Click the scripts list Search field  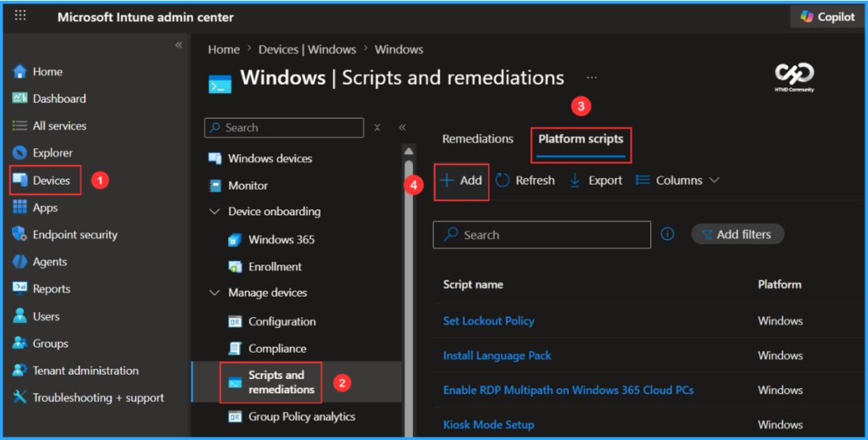pyautogui.click(x=542, y=235)
